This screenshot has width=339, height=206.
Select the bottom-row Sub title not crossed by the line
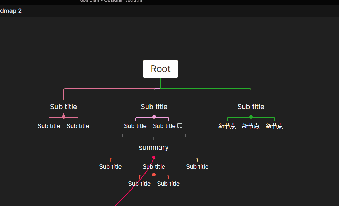(x=168, y=184)
